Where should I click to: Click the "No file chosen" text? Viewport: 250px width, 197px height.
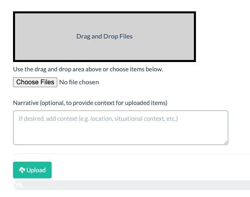(x=79, y=82)
